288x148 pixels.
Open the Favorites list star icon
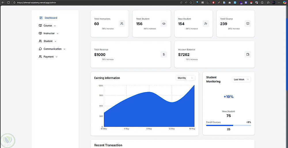(268, 3)
